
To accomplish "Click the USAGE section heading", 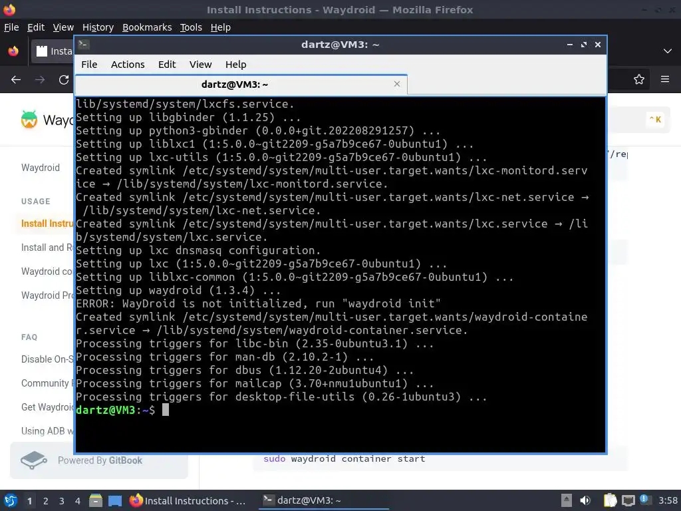I will (36, 201).
